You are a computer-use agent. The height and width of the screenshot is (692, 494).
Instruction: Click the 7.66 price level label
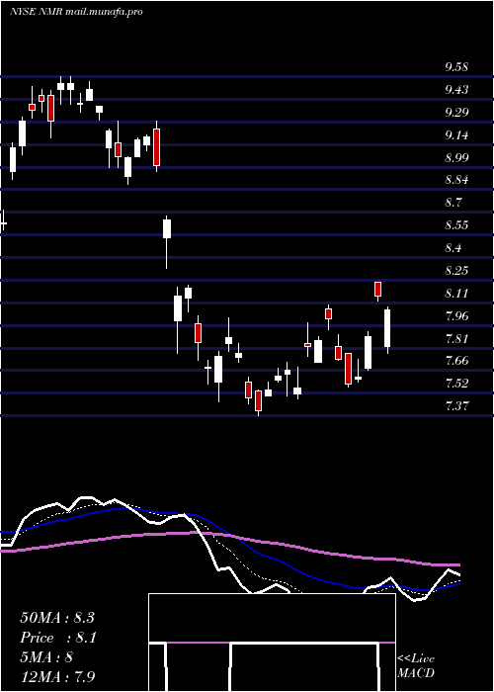pos(456,361)
